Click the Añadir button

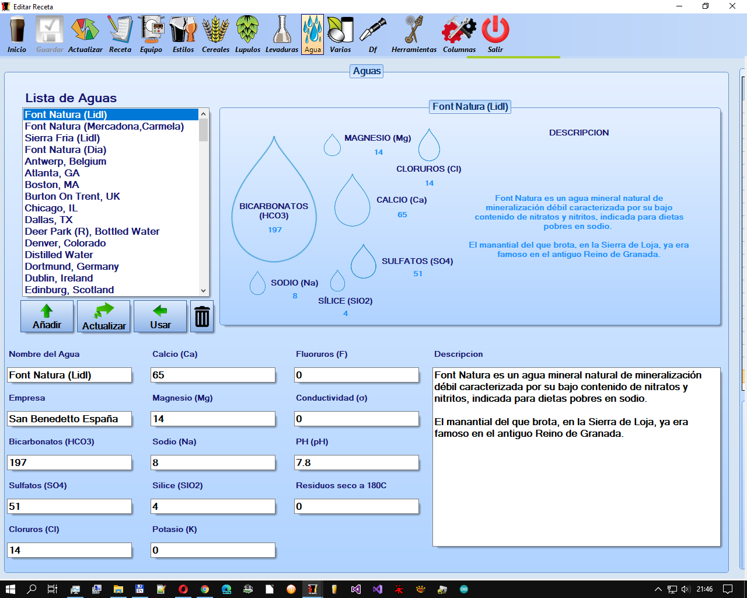pos(47,317)
